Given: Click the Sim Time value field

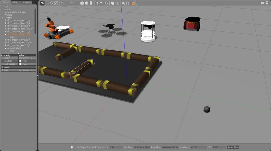Looking at the screenshot, I should click(x=142, y=147).
